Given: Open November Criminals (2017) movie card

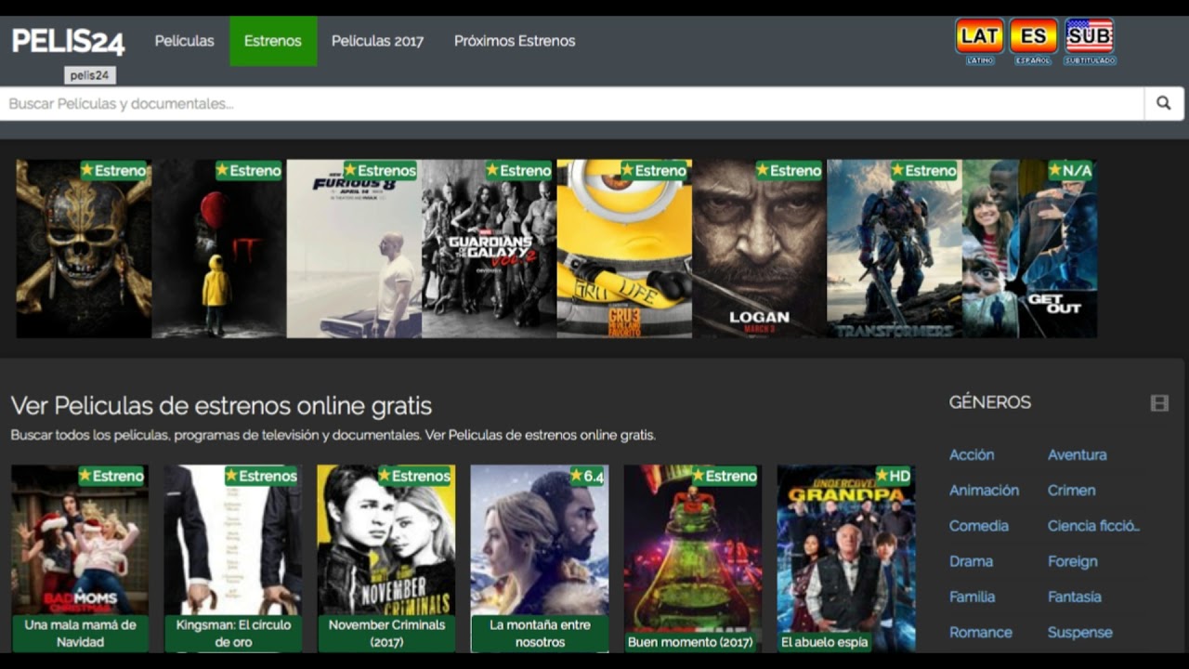Looking at the screenshot, I should click(x=386, y=557).
